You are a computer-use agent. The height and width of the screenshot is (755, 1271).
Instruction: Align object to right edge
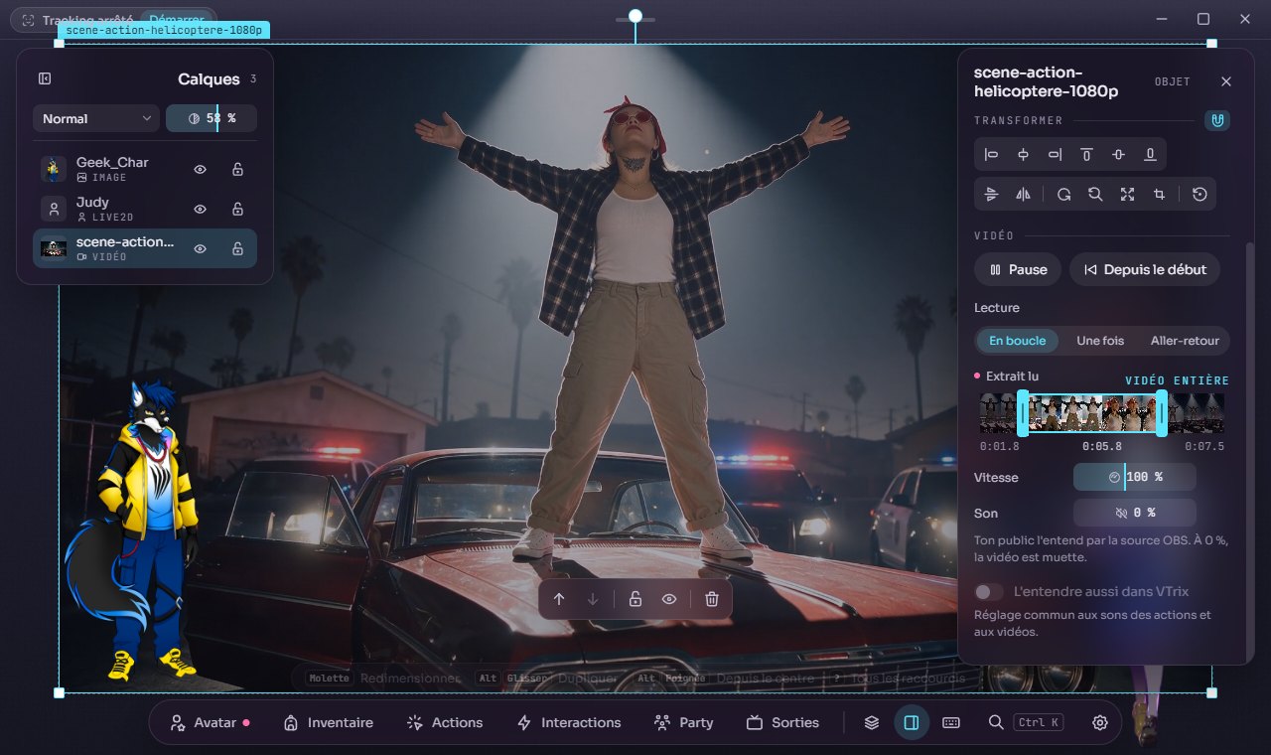pyautogui.click(x=1055, y=154)
